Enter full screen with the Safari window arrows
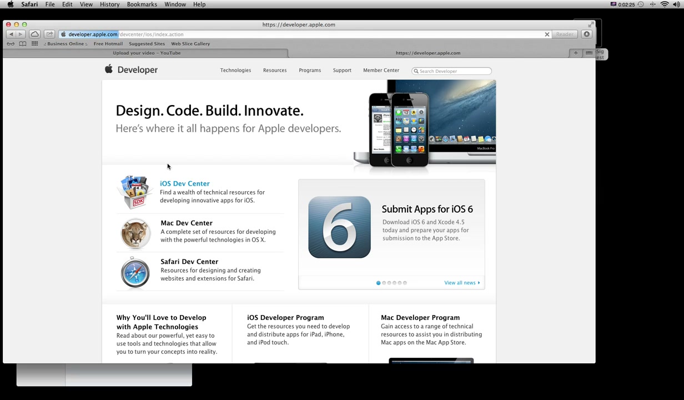Image resolution: width=684 pixels, height=400 pixels. (591, 24)
